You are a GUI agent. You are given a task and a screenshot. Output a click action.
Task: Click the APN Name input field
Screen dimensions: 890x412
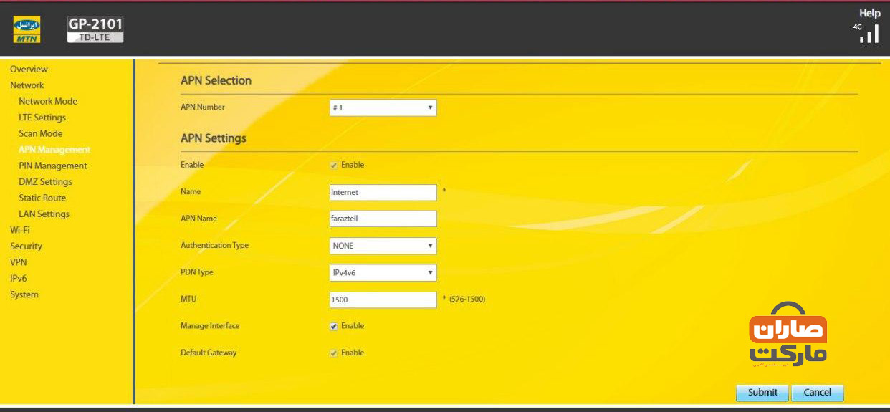(383, 219)
